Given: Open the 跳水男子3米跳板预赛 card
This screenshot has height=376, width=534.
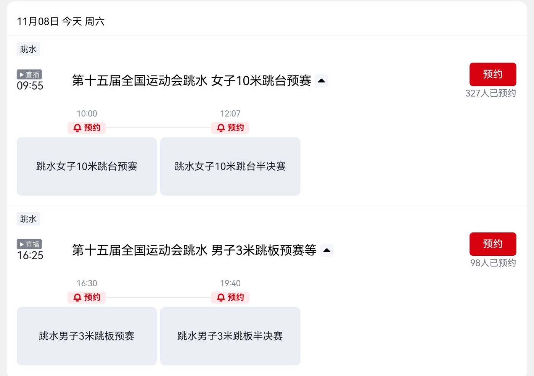Looking at the screenshot, I should tap(87, 336).
